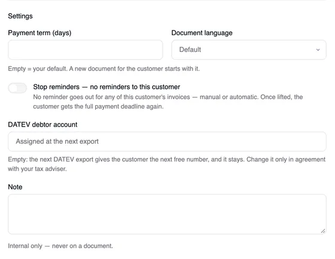The height and width of the screenshot is (259, 335).
Task: Click the 'Empty = your default' helper text
Action: click(x=104, y=69)
